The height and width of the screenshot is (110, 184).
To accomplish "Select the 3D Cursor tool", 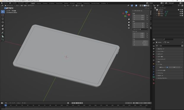I will (3, 15).
